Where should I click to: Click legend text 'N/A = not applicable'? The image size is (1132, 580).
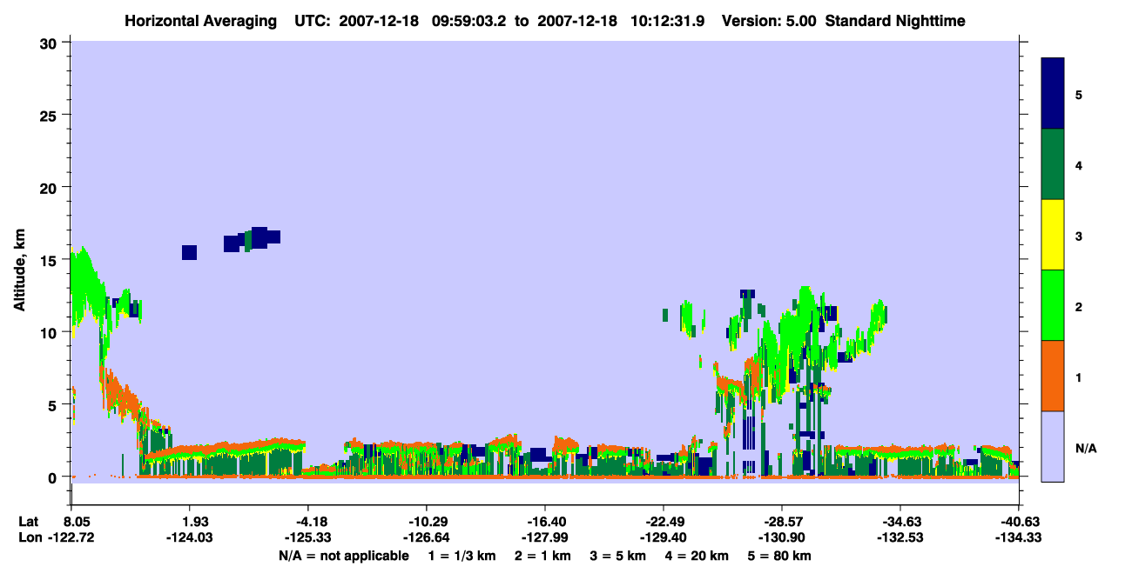pos(343,556)
